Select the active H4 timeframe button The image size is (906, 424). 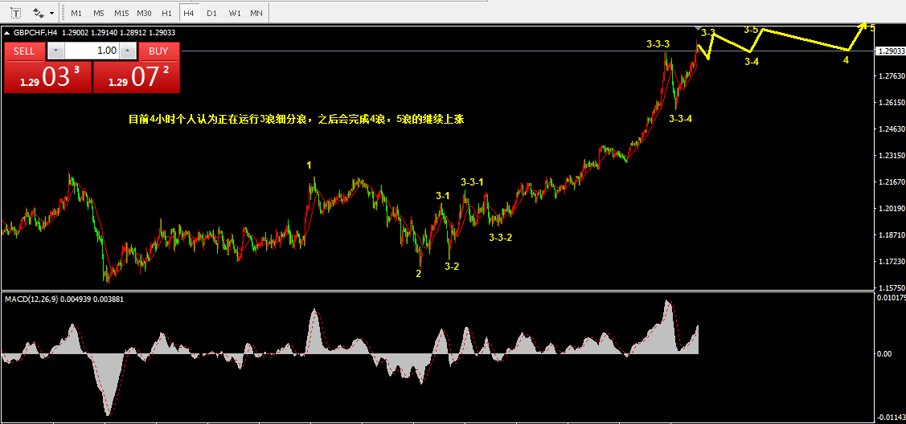[x=188, y=13]
